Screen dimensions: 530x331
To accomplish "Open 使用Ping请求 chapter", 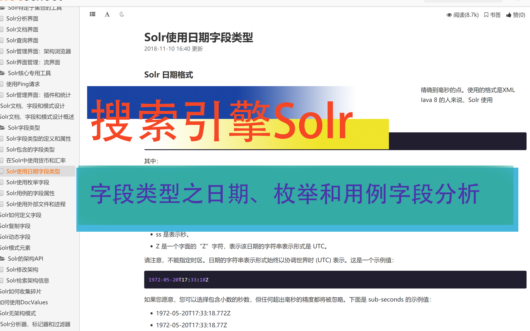I will click(x=23, y=84).
